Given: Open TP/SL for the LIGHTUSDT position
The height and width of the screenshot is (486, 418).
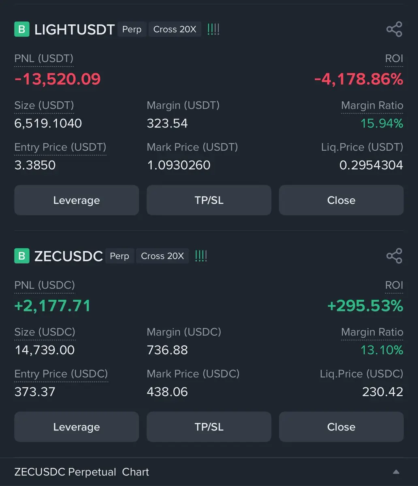Looking at the screenshot, I should (x=209, y=200).
